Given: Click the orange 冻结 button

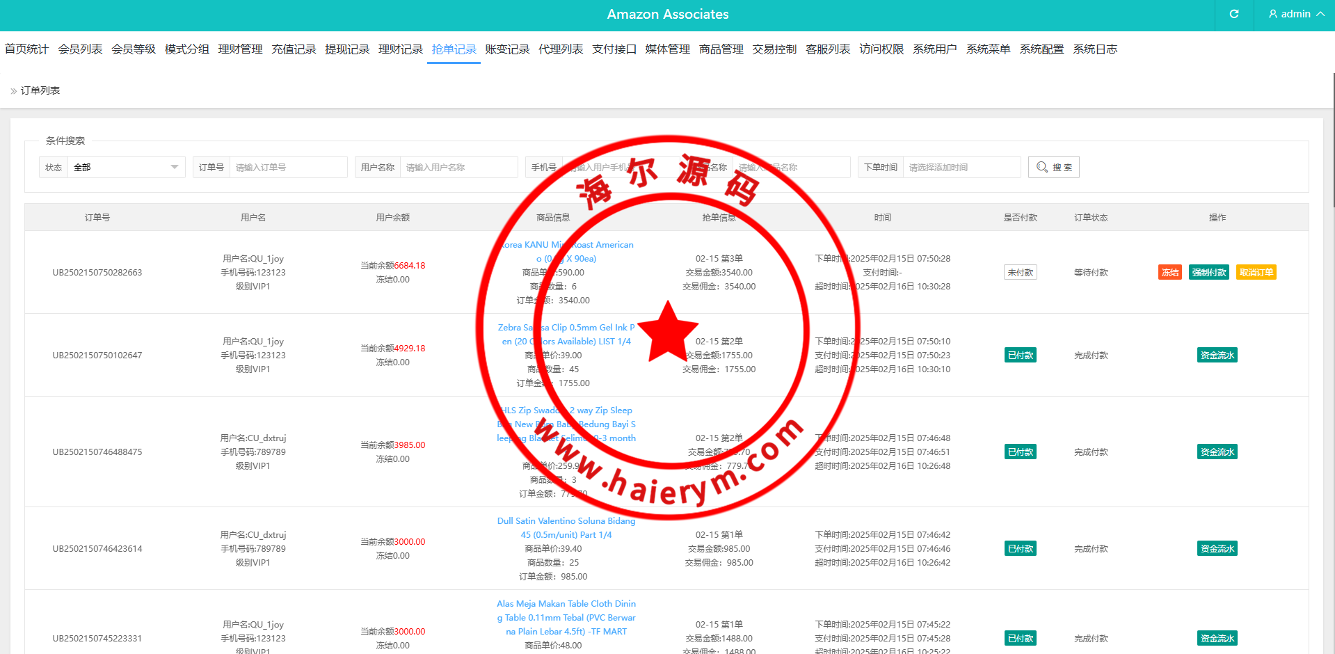Looking at the screenshot, I should pos(1169,273).
